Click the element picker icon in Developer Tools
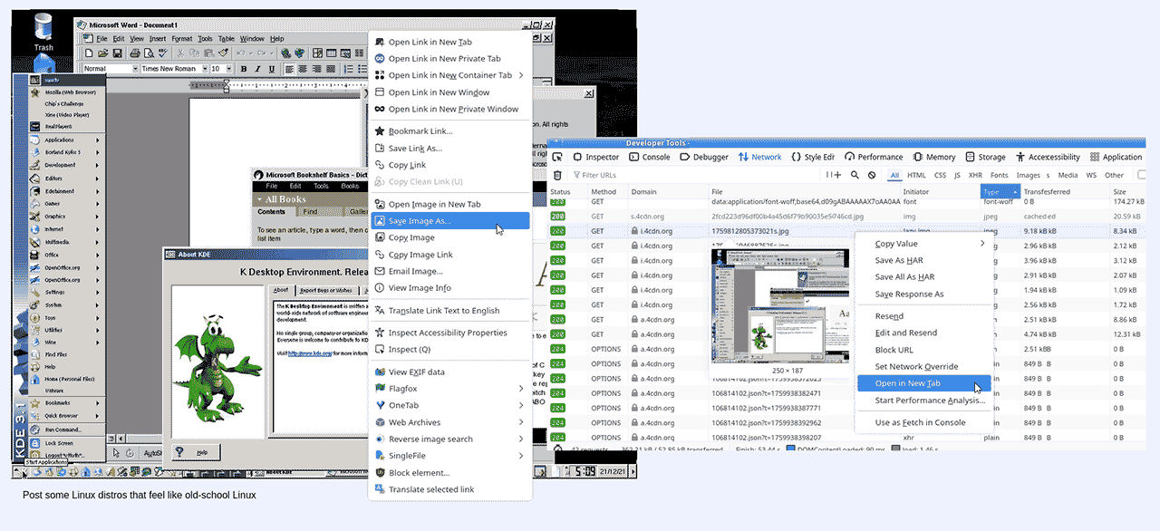Screen dimensions: 1160x531 point(558,157)
